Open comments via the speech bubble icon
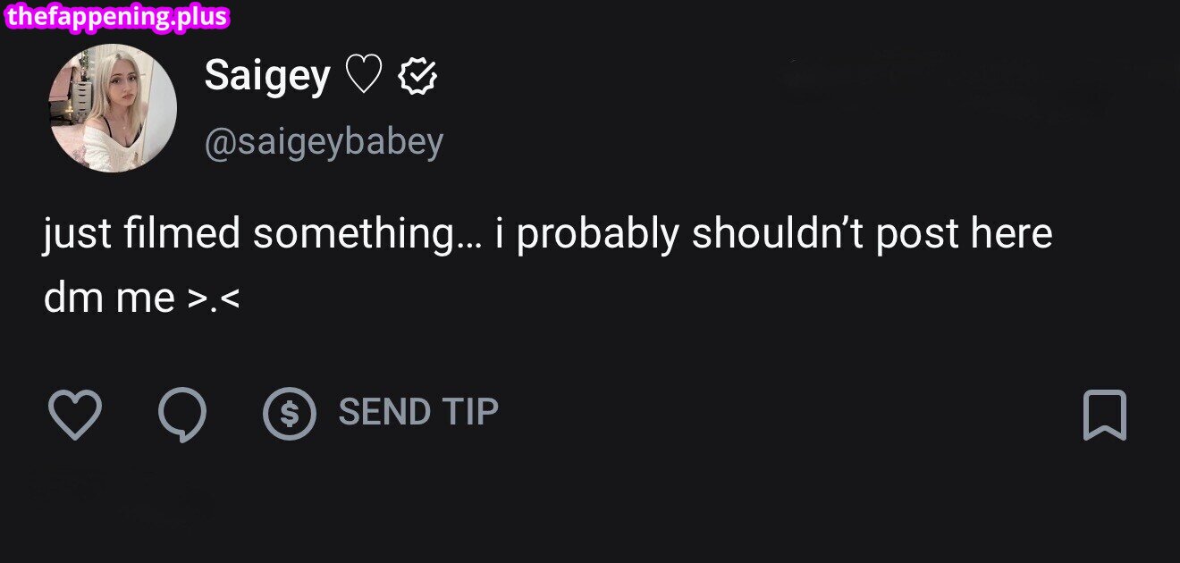This screenshot has height=563, width=1180. 182,415
